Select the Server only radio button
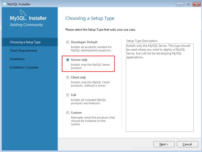 (x=68, y=60)
